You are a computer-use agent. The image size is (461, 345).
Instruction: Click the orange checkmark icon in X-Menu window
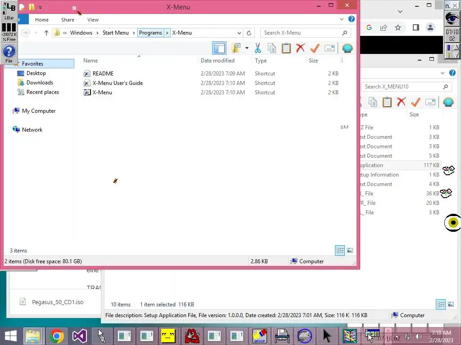point(315,48)
